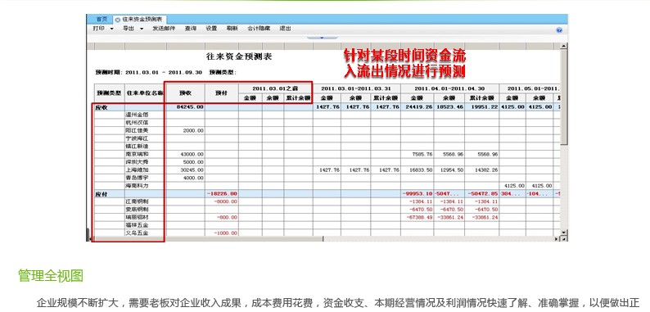Viewport: 650px width, 312px height.
Task: Click the 2000.00 cell
Action: [x=185, y=130]
